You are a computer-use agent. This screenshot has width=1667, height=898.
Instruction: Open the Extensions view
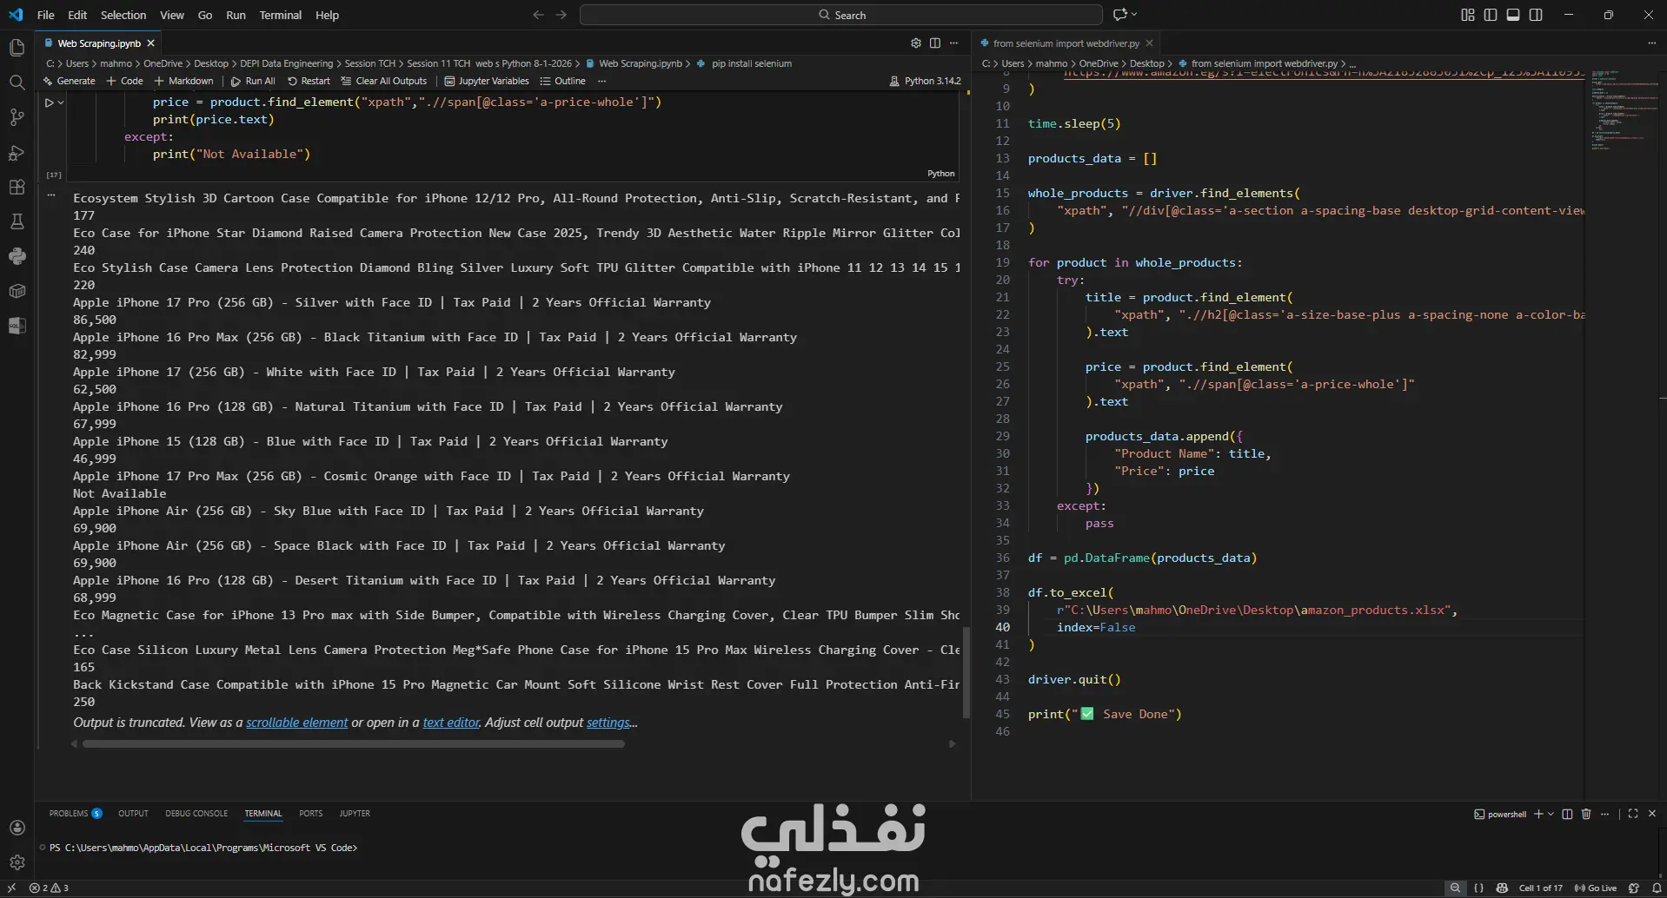pos(17,187)
